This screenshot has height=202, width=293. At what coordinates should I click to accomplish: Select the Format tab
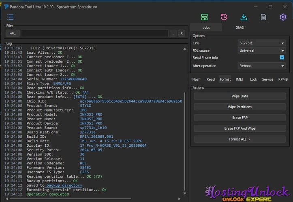point(225,79)
